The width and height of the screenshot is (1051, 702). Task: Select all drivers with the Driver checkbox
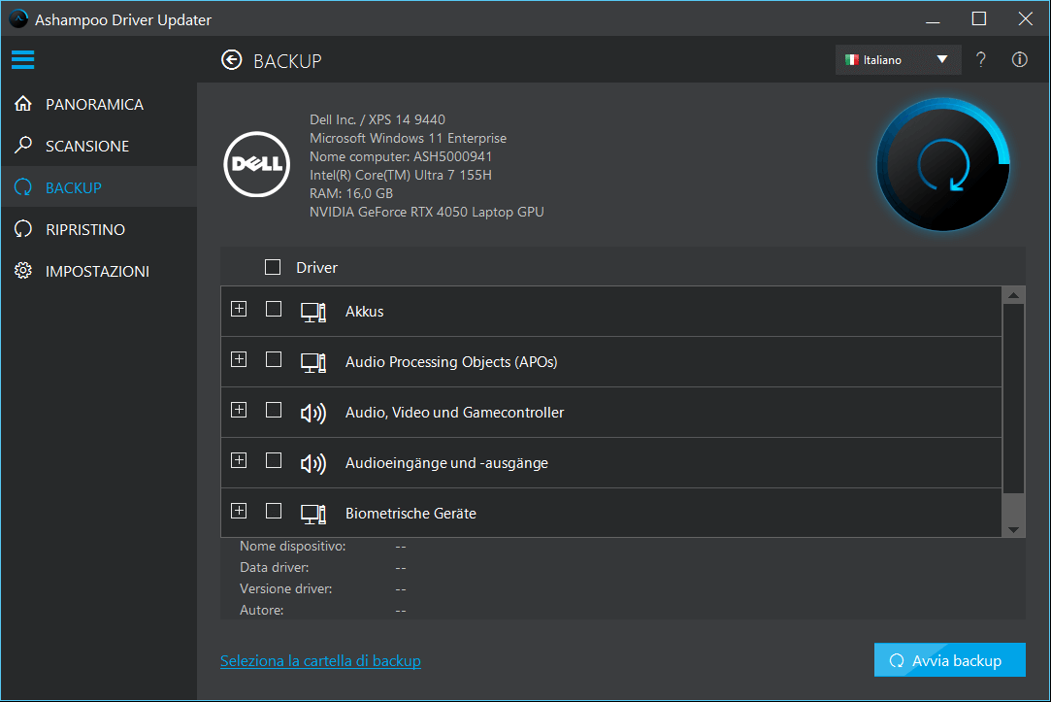coord(273,266)
